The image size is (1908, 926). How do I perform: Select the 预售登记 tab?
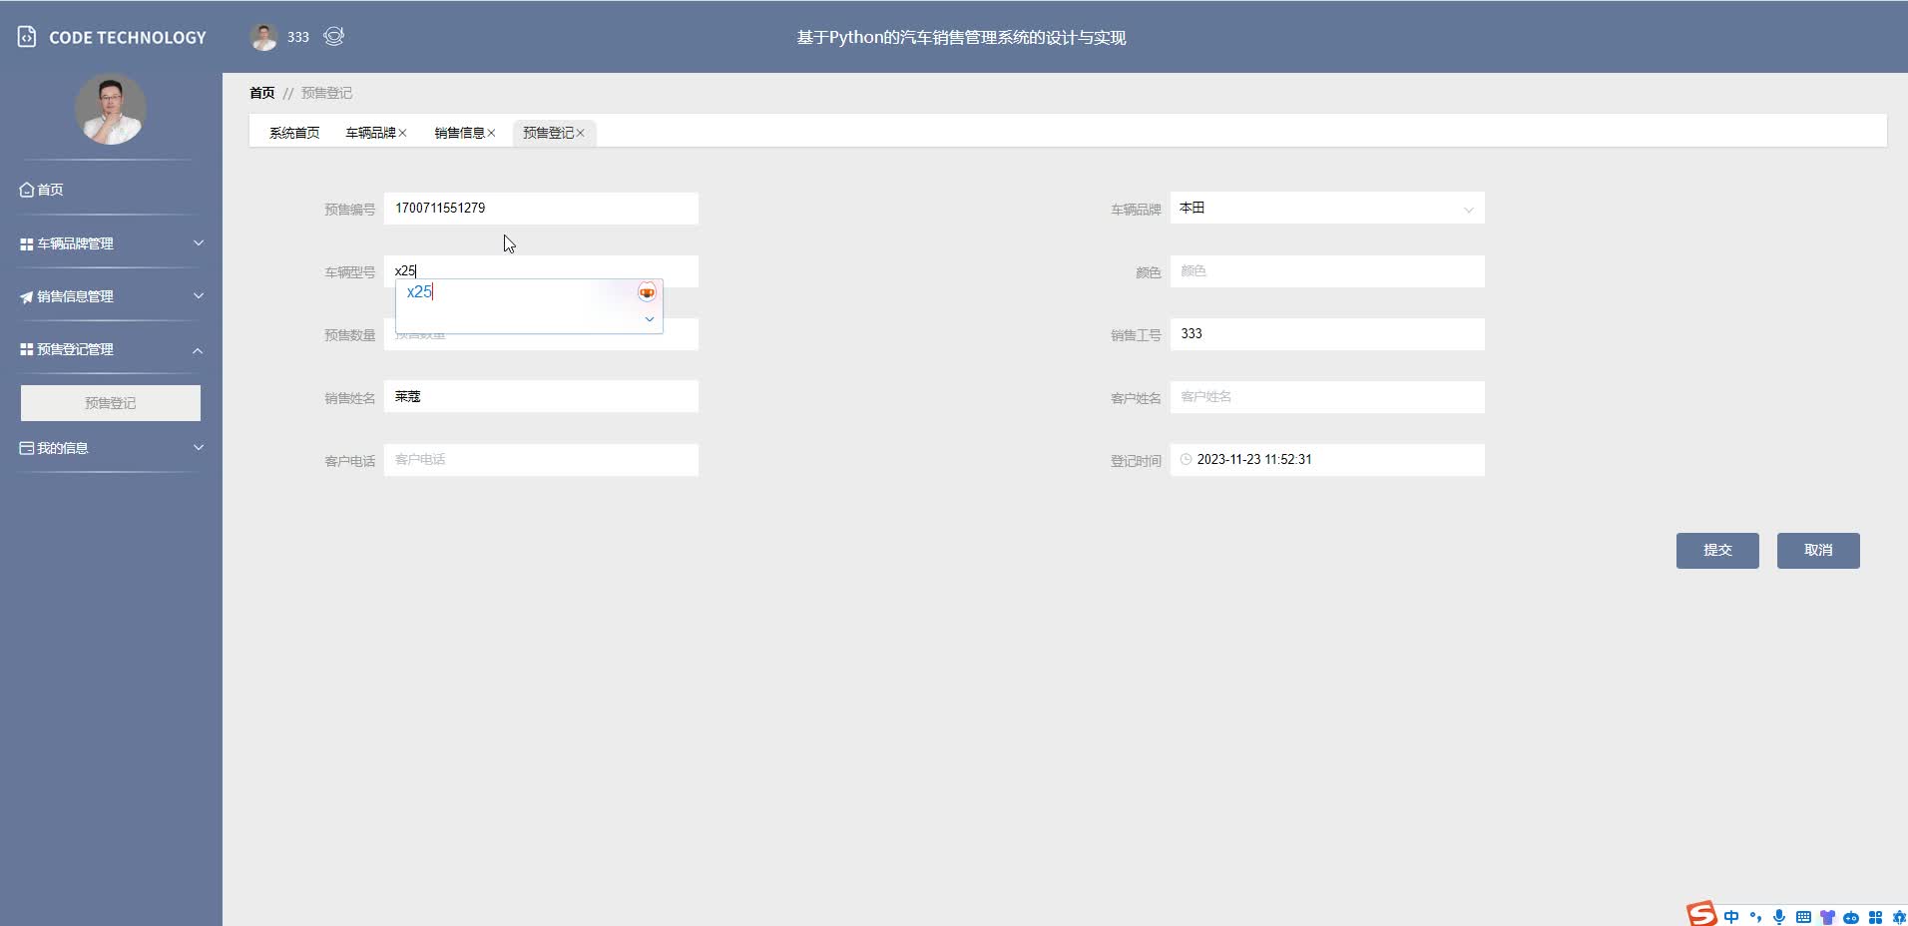pos(548,133)
